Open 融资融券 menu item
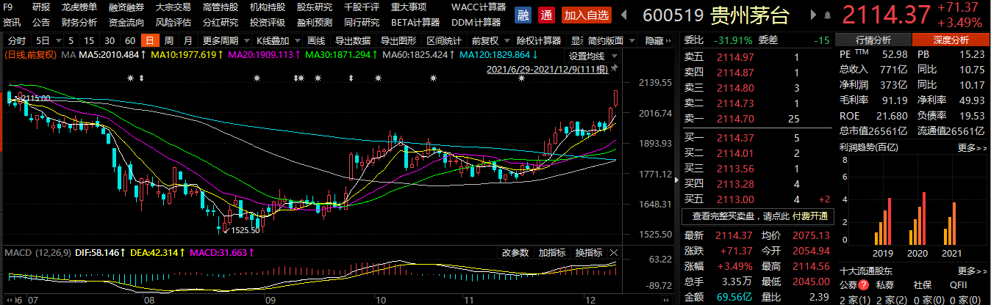 click(x=126, y=7)
